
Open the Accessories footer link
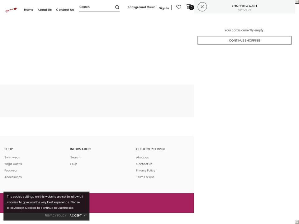click(x=13, y=177)
